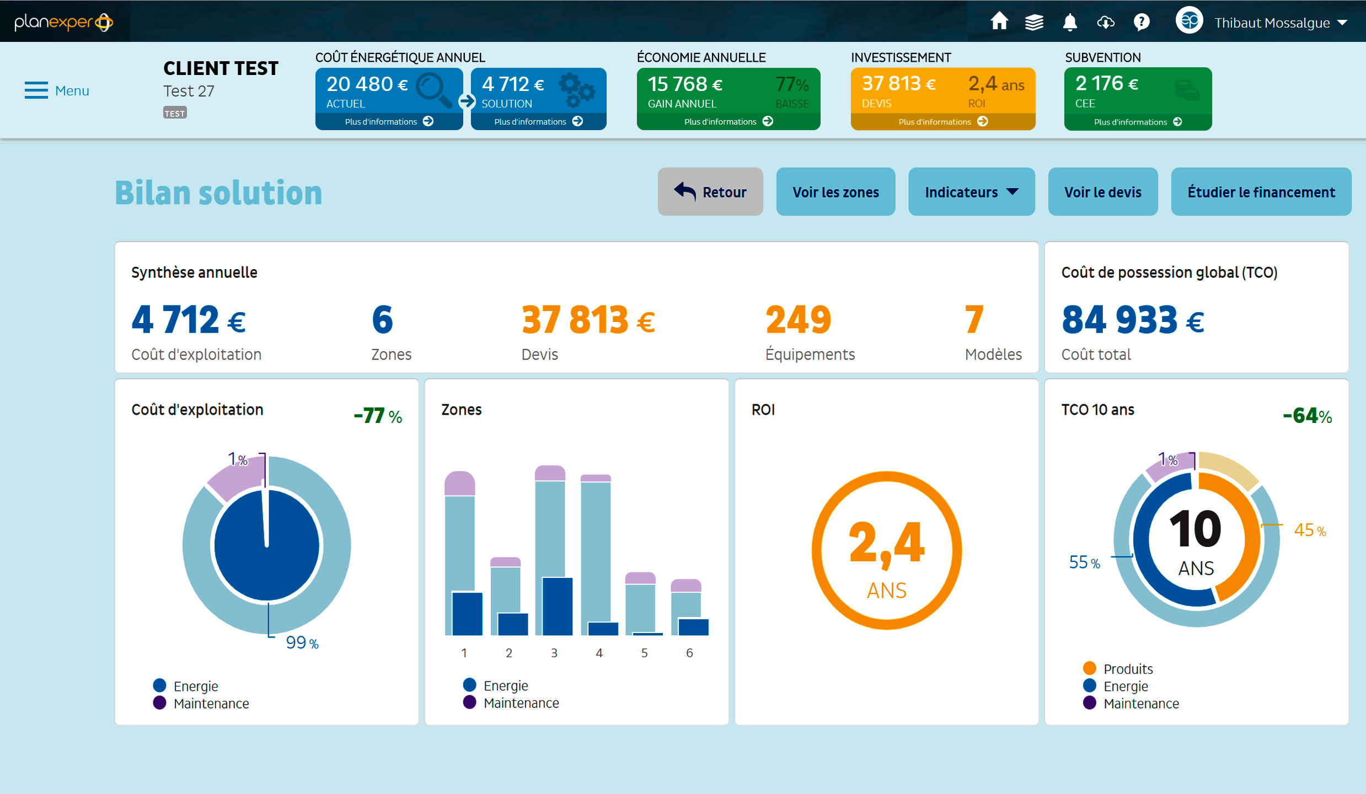Click Voir les zones button
The height and width of the screenshot is (794, 1366).
[835, 192]
